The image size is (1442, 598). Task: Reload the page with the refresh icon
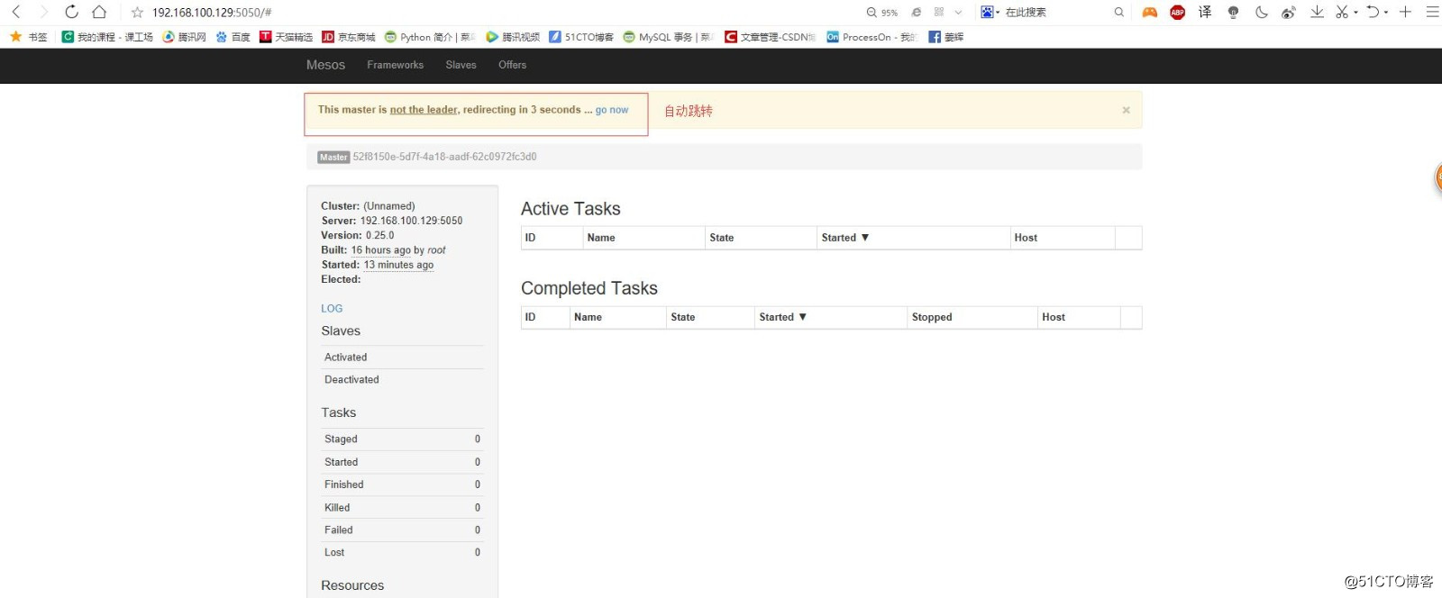pos(71,12)
